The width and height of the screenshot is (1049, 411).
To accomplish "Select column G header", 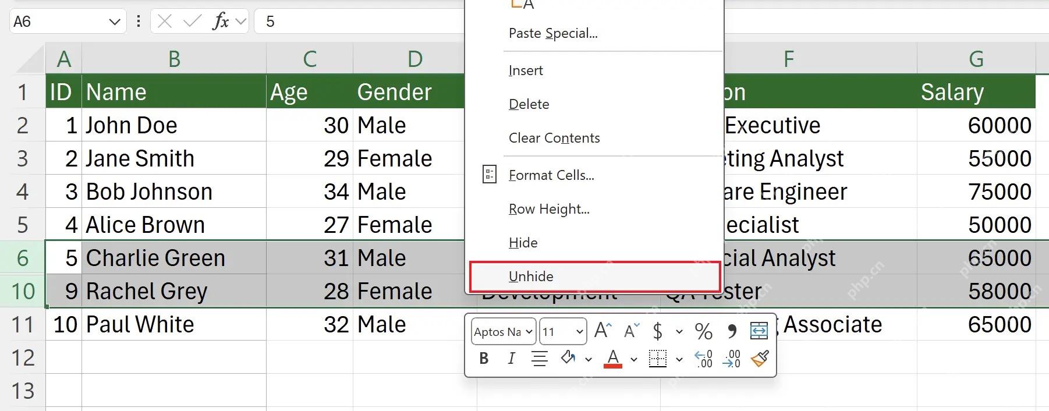I will (976, 59).
